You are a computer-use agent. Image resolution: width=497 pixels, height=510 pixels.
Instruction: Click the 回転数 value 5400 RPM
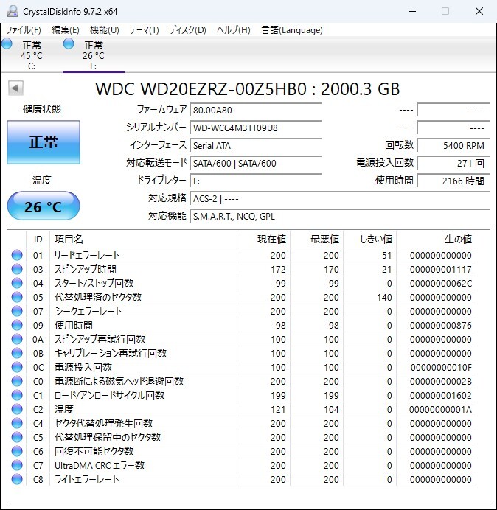(453, 145)
